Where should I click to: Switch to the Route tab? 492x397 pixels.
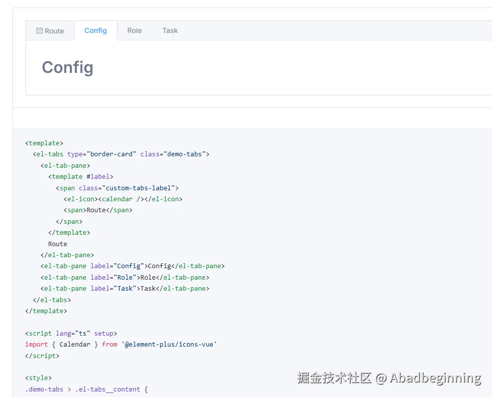coord(50,31)
